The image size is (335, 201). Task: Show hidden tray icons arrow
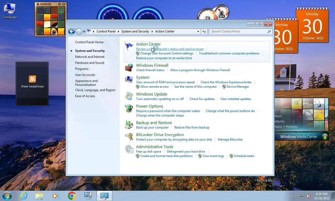296,196
